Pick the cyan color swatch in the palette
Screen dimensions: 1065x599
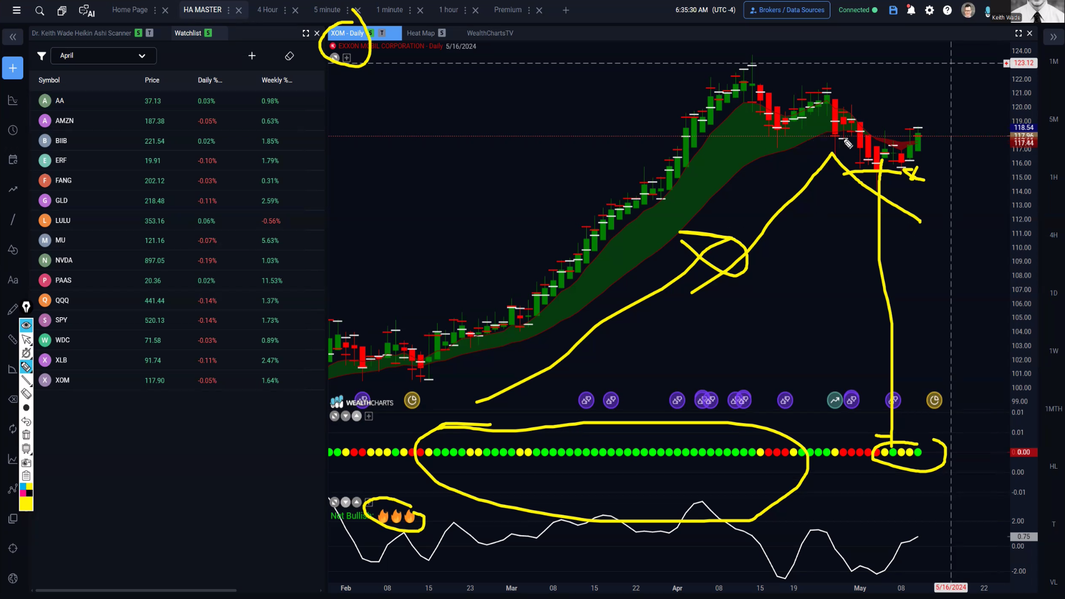23,486
